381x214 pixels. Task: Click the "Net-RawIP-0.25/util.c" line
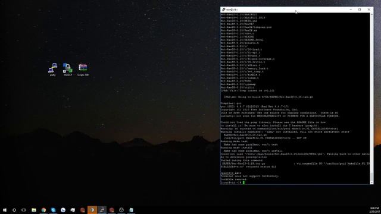237,87
